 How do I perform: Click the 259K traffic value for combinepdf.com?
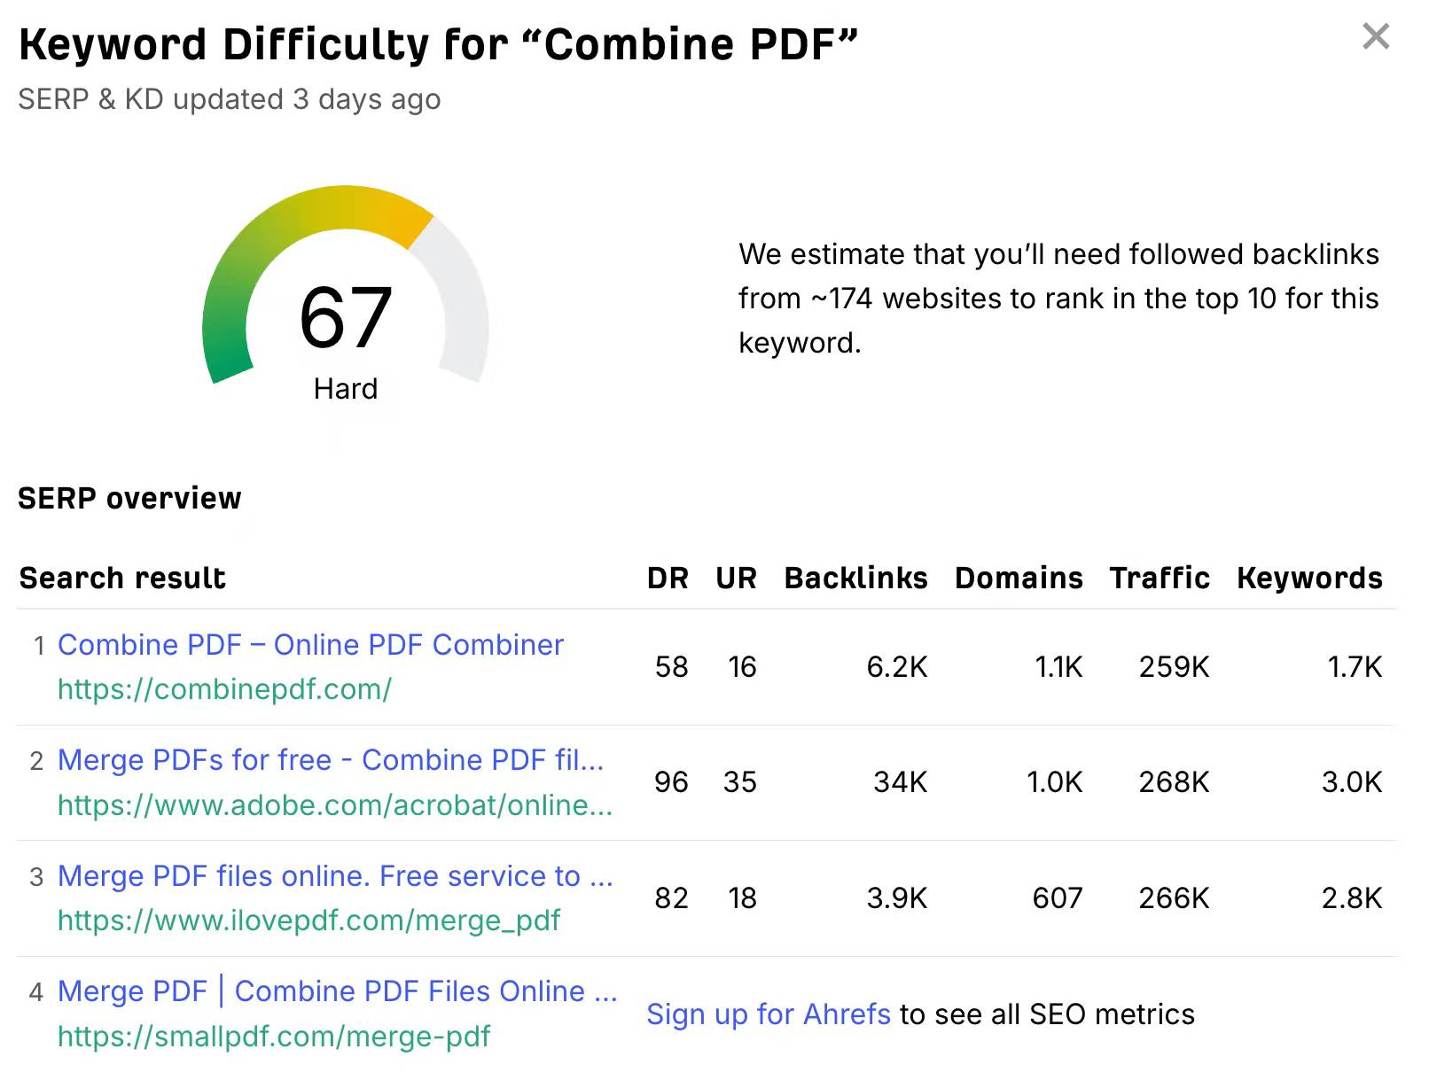pyautogui.click(x=1174, y=667)
